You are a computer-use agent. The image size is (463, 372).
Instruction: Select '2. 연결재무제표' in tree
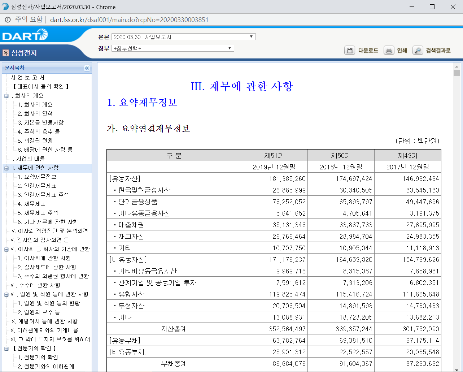pyautogui.click(x=37, y=186)
